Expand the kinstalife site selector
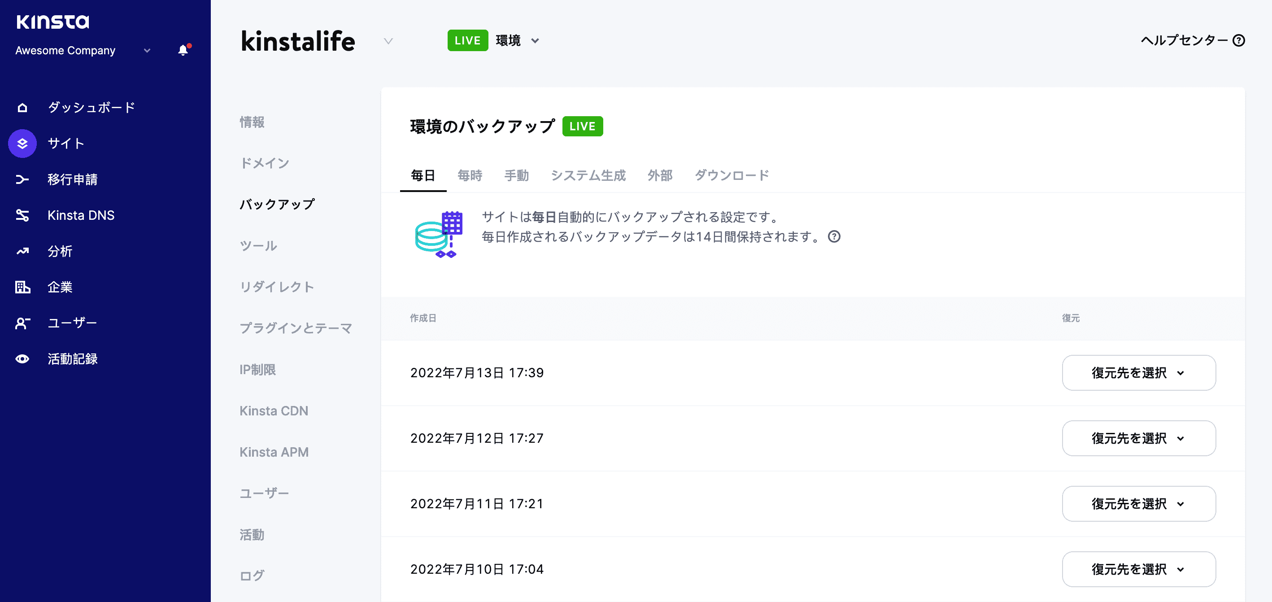Viewport: 1272px width, 602px height. (388, 41)
